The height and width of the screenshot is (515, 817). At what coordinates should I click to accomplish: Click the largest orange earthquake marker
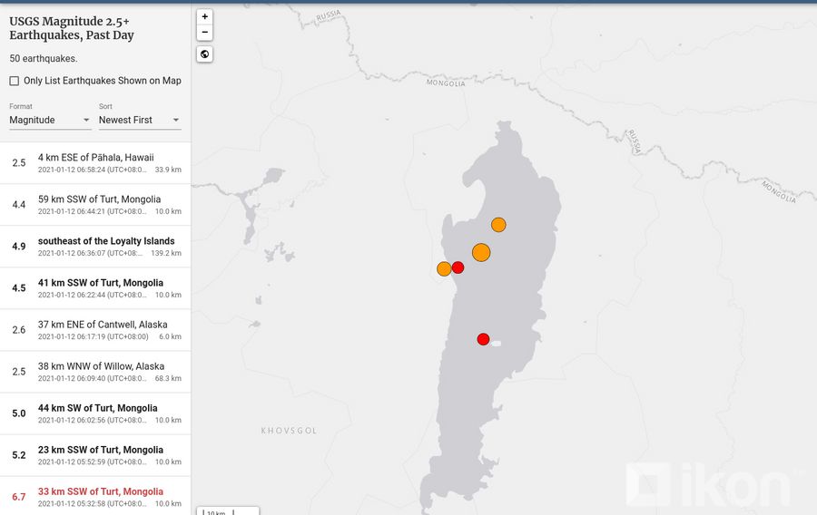481,253
